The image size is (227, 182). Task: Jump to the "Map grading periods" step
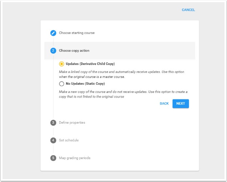pyautogui.click(x=74, y=158)
